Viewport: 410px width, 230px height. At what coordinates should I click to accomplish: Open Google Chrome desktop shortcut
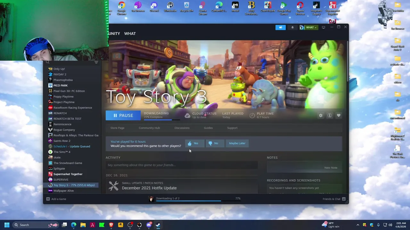click(x=121, y=8)
